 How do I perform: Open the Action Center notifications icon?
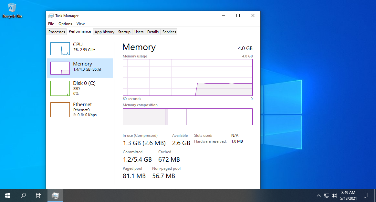tap(365, 196)
